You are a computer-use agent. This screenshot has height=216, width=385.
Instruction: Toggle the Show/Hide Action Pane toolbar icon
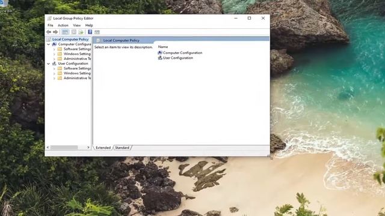coord(97,32)
